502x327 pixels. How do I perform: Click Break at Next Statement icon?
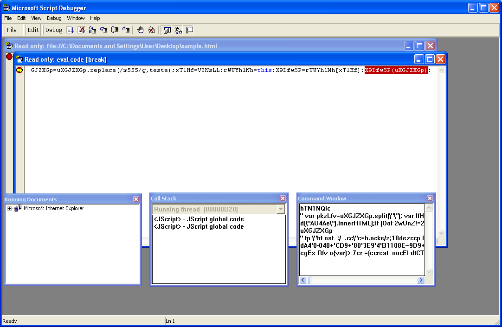pyautogui.click(x=92, y=30)
